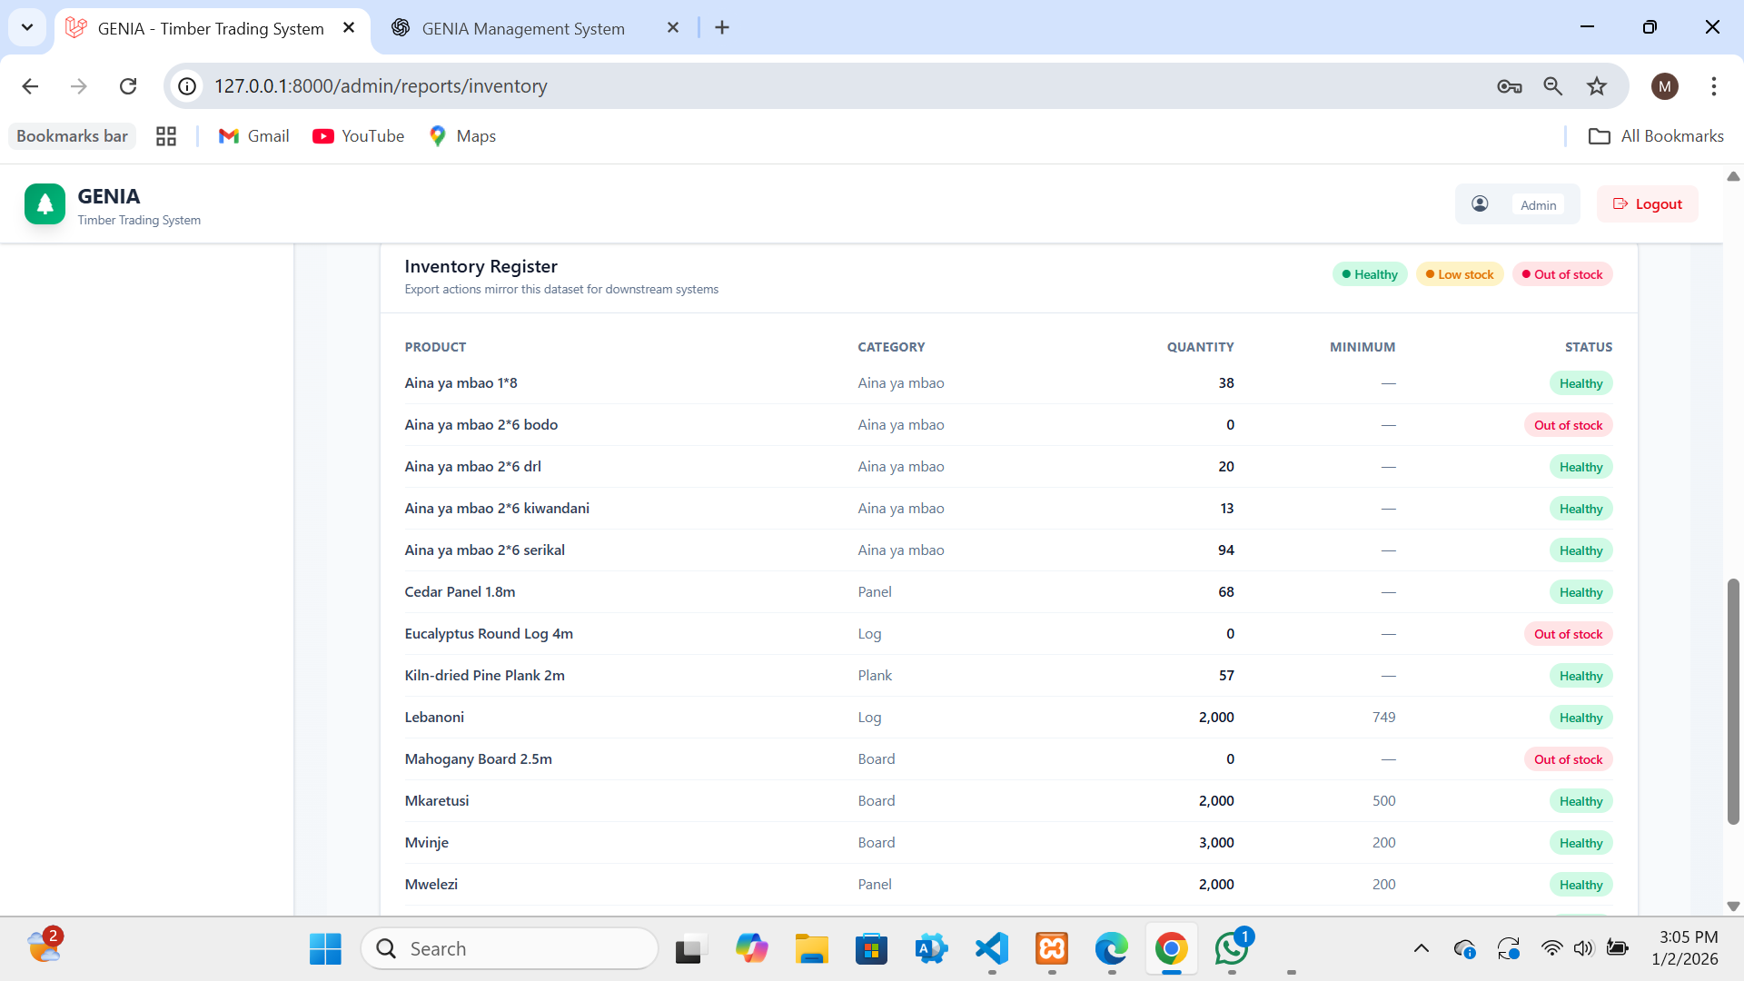Toggle the Out of stock filter badge

[1561, 273]
